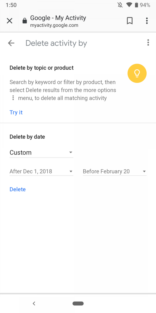Open the Before February 20 picker

[114, 171]
